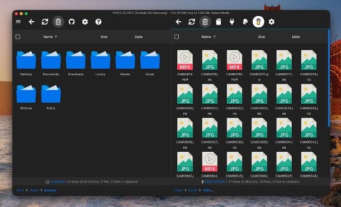Click the Computer label in status bar

[x=58, y=182]
